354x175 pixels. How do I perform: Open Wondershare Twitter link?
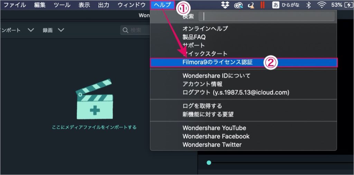[244, 145]
